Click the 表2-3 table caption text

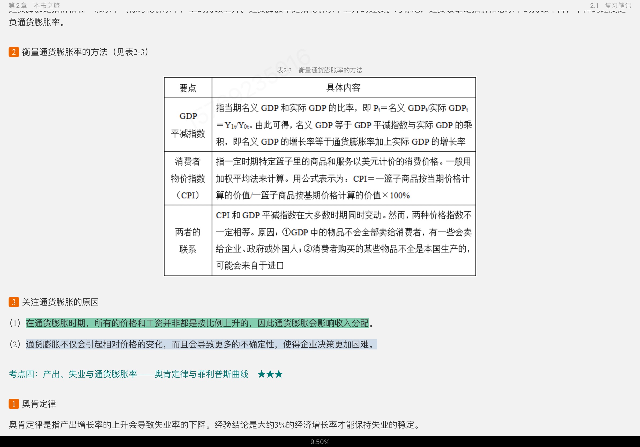coord(319,70)
